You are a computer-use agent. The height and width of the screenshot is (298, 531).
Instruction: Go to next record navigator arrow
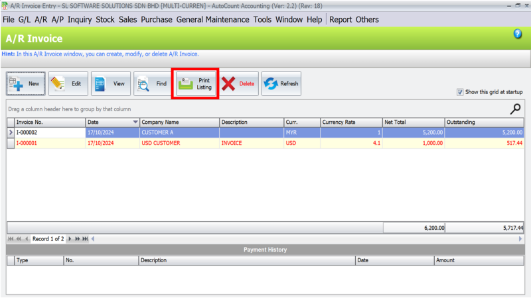pyautogui.click(x=70, y=239)
